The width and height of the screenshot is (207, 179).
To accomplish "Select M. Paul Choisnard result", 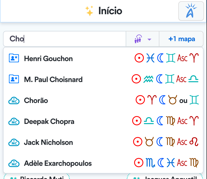I will [53, 80].
